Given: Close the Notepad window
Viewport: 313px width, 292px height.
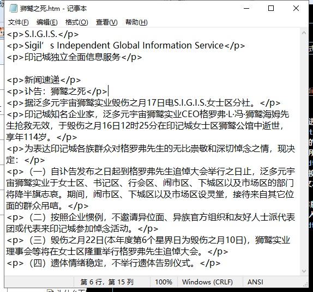Looking at the screenshot, I should point(296,8).
